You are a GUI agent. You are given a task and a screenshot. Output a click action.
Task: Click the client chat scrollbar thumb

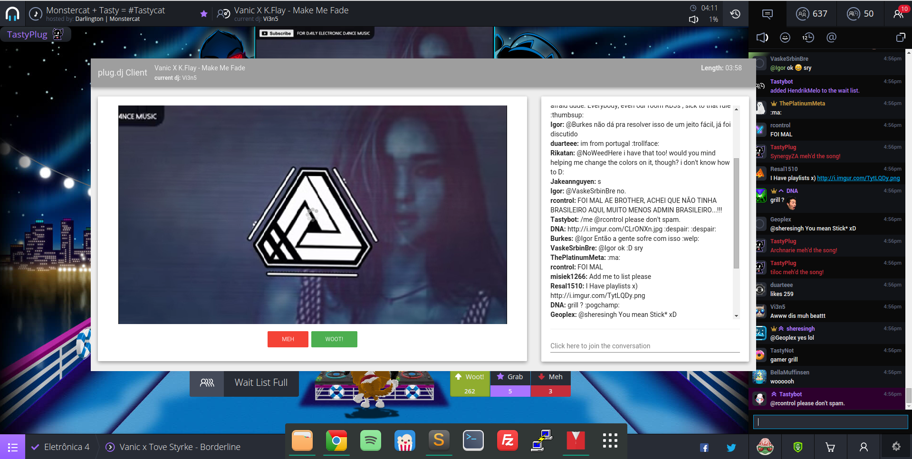[736, 213]
